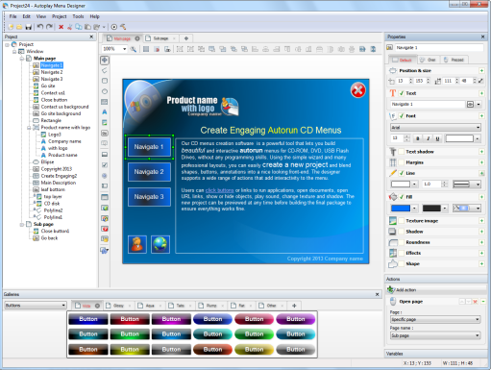Open the Specific page dropdown
The height and width of the screenshot is (370, 491).
(435, 319)
